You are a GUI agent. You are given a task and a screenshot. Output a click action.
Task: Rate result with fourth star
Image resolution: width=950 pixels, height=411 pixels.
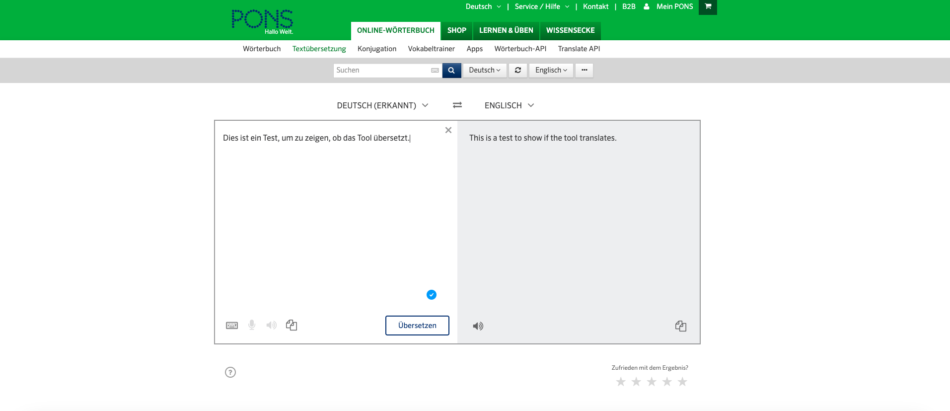pyautogui.click(x=667, y=382)
